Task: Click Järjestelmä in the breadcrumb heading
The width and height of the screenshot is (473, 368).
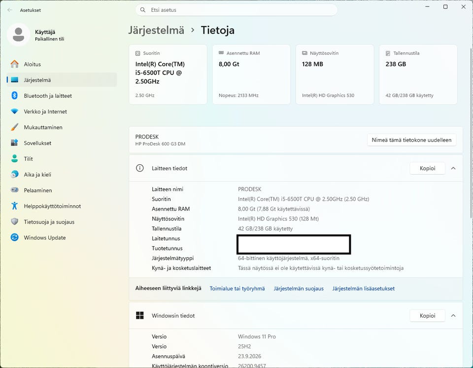Action: pyautogui.click(x=156, y=30)
